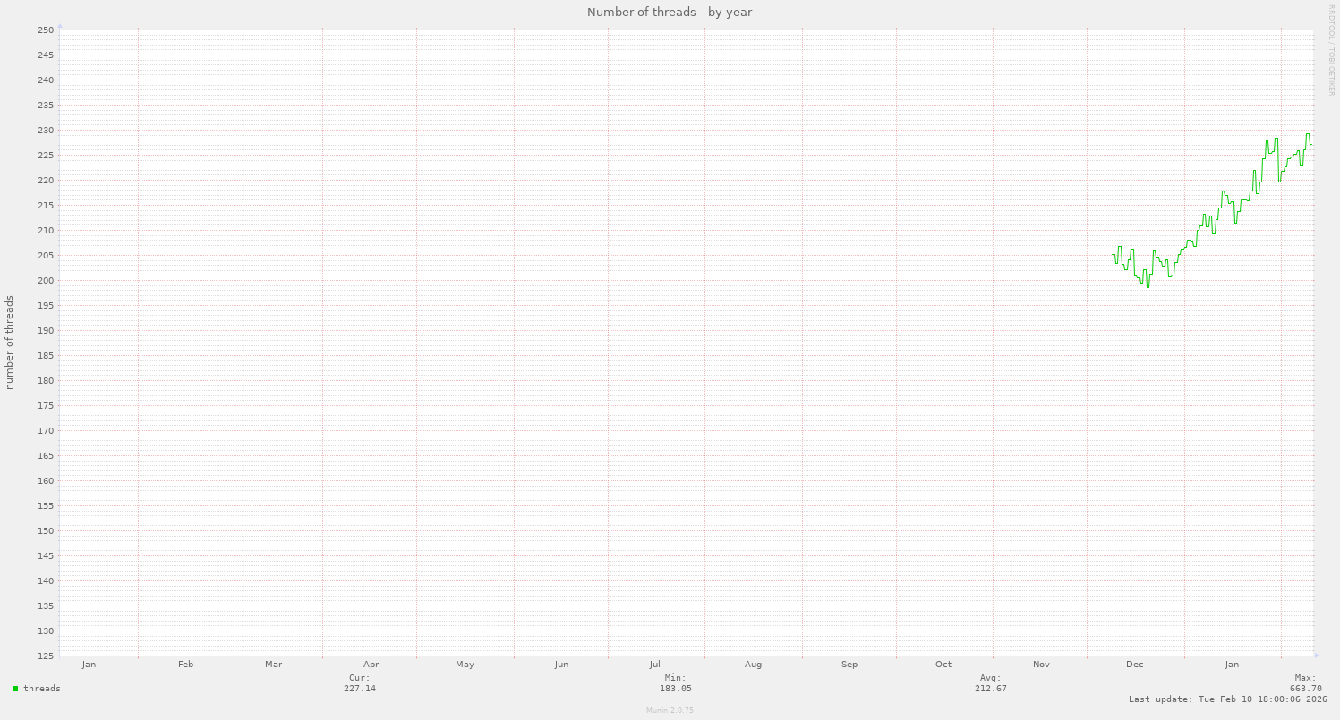Click the Min value 183.05
Viewport: 1340px width, 720px height.
click(675, 689)
